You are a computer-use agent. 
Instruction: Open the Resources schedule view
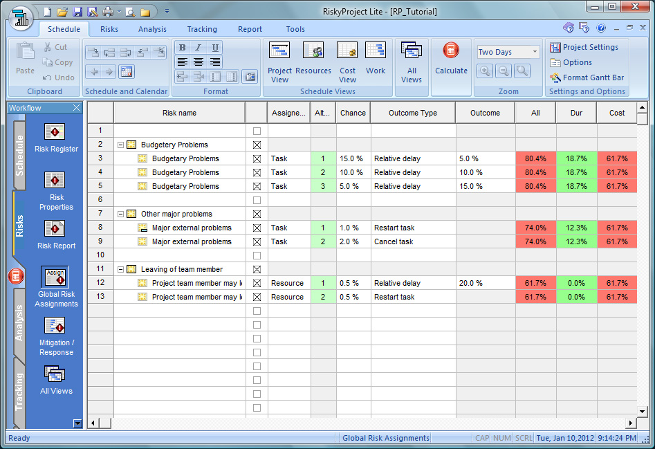[313, 59]
